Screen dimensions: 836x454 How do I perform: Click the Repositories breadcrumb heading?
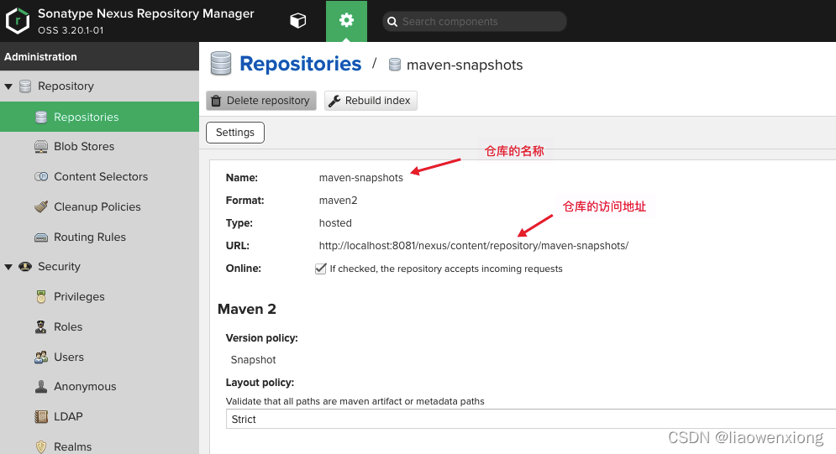[x=301, y=64]
